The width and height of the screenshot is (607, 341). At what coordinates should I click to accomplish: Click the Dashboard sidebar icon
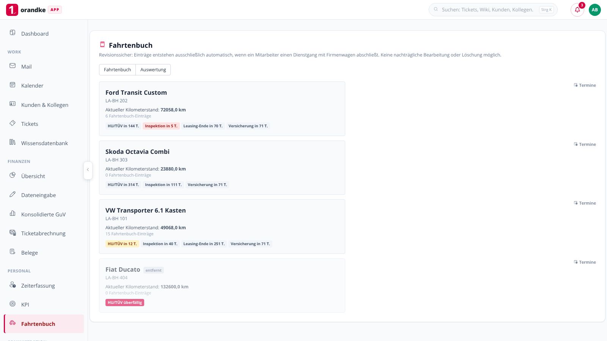click(13, 33)
